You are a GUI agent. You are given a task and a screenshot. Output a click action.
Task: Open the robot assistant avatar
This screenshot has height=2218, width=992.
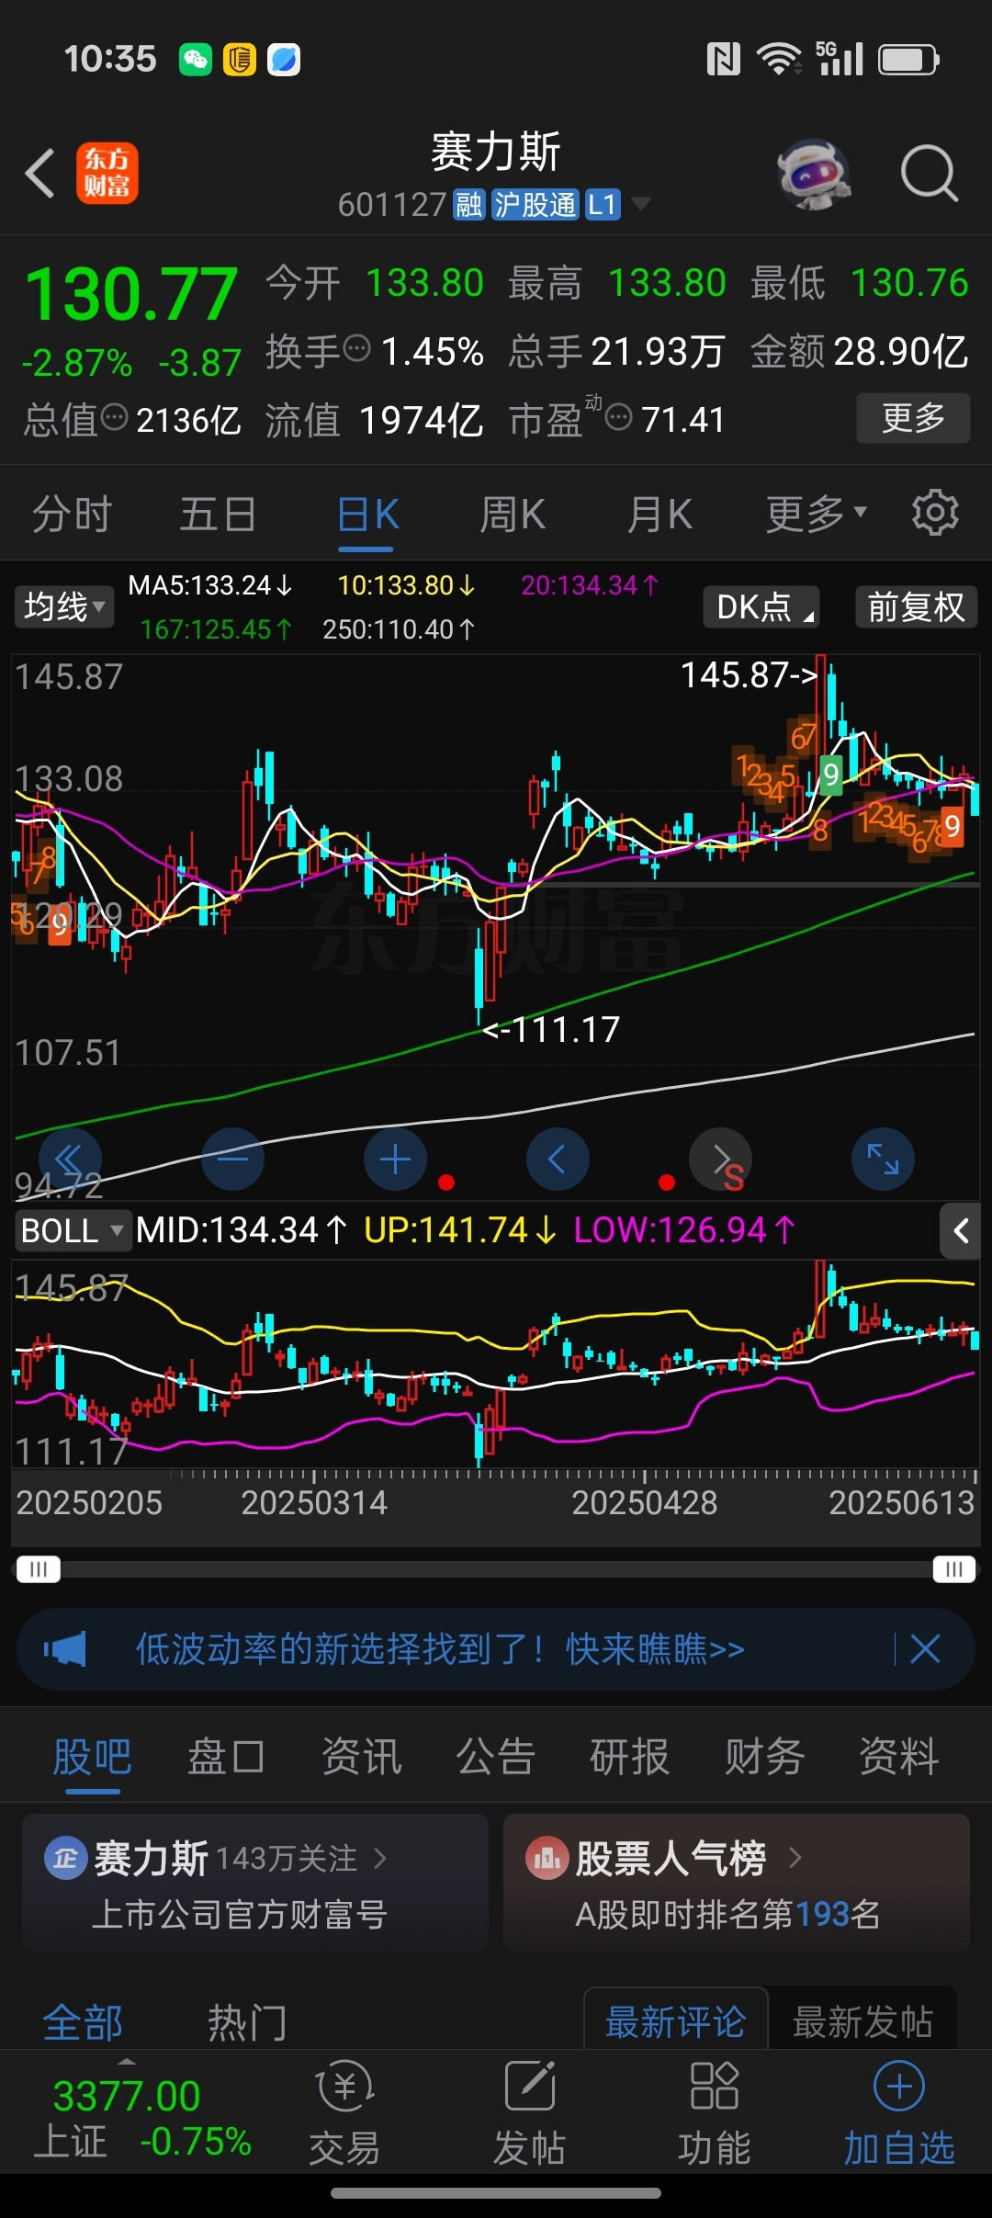[x=813, y=173]
